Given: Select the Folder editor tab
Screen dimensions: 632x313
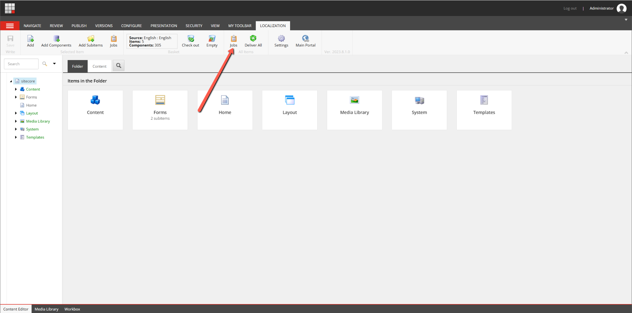Looking at the screenshot, I should [77, 66].
